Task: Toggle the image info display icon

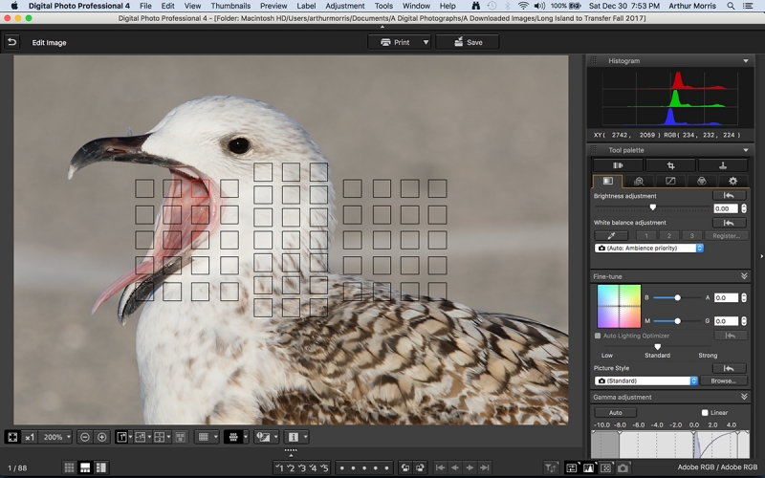Action: pyautogui.click(x=294, y=437)
